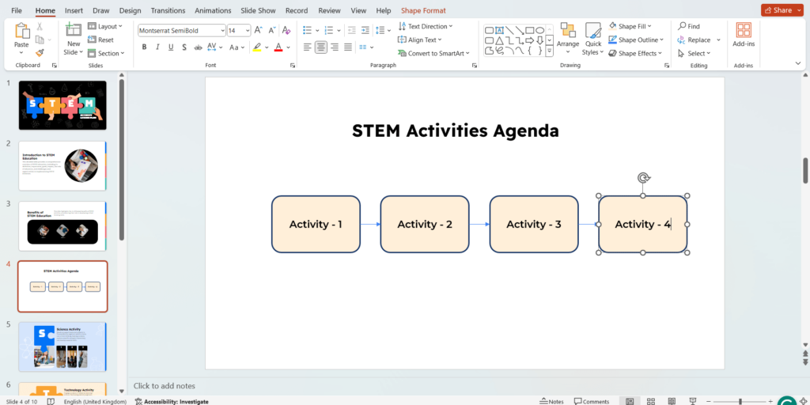Open the font name dropdown Montserrat SemiBold
Viewport: 810px width, 405px height.
(181, 31)
